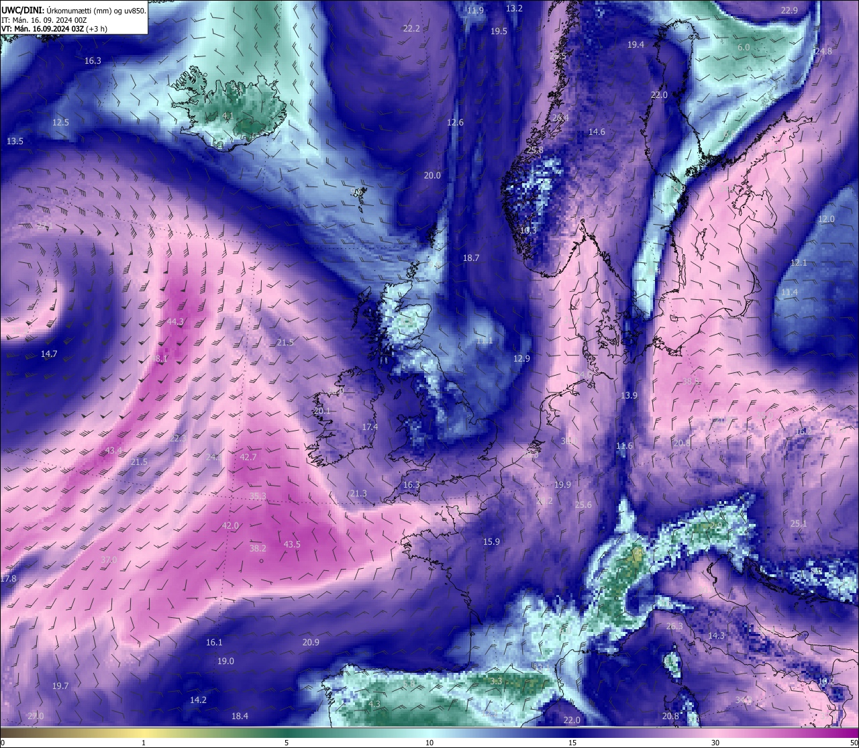Click the 15.9 value over France
This screenshot has width=859, height=748.
pos(491,541)
